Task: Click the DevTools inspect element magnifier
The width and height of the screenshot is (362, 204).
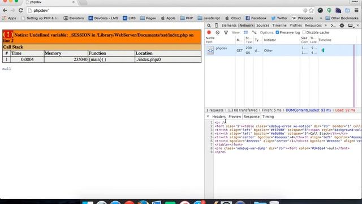Action: click(209, 25)
